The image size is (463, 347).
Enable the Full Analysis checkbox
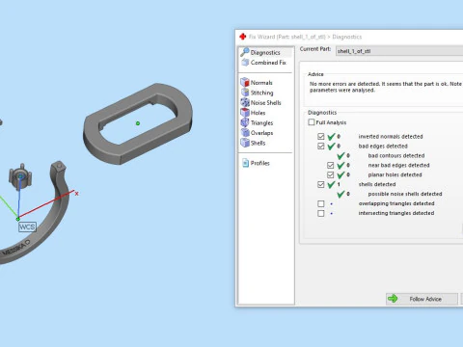(312, 122)
